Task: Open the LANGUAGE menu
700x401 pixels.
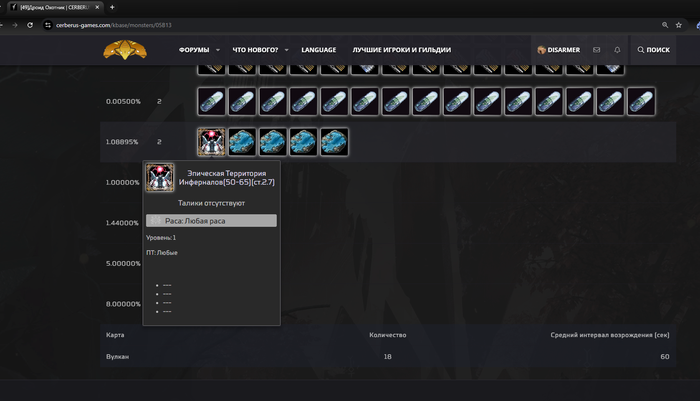Action: pos(319,50)
